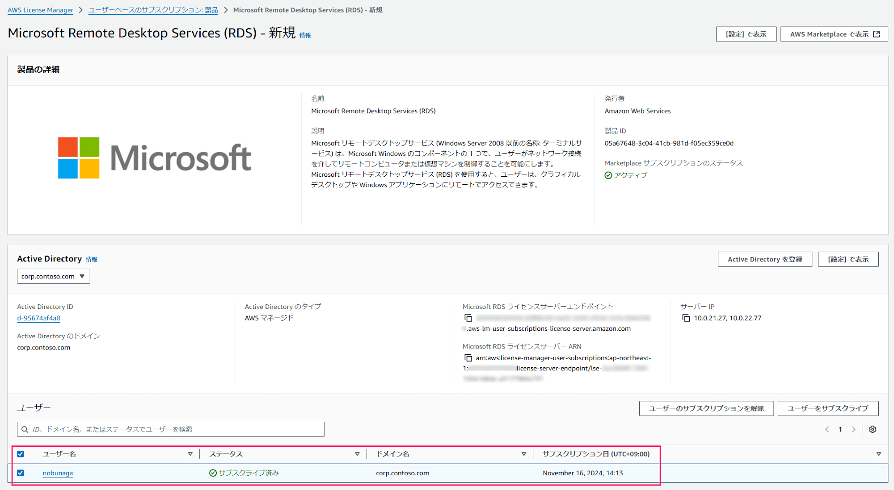The height and width of the screenshot is (490, 894).
Task: Toggle the select-all users checkbox
Action: point(21,454)
